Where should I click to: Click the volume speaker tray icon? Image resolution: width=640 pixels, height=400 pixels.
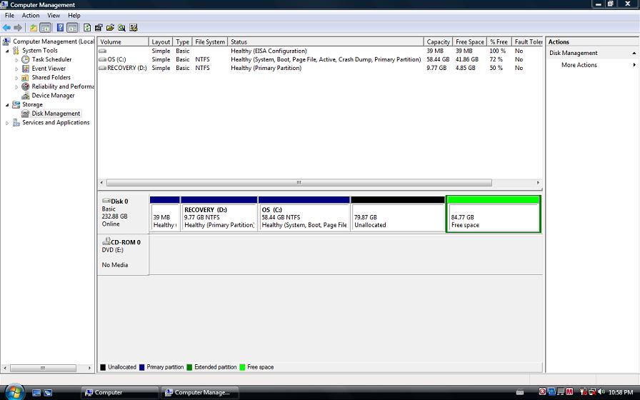coord(601,392)
